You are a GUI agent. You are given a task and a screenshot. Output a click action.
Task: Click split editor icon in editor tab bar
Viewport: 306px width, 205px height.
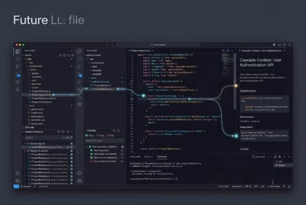click(x=227, y=51)
